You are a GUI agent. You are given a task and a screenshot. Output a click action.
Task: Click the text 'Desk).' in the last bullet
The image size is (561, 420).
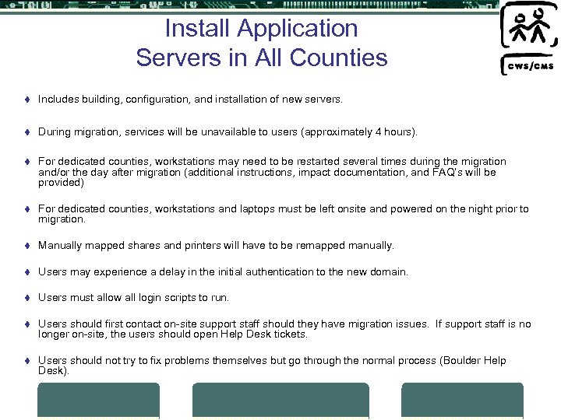(53, 371)
